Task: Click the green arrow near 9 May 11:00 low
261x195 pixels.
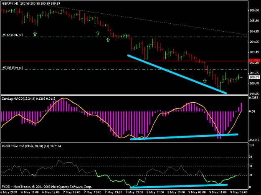Action: click(x=205, y=81)
